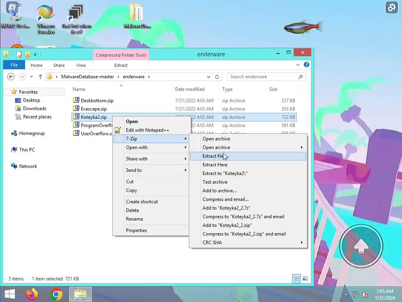
Task: Open the View ribbon tab
Action: tap(81, 65)
